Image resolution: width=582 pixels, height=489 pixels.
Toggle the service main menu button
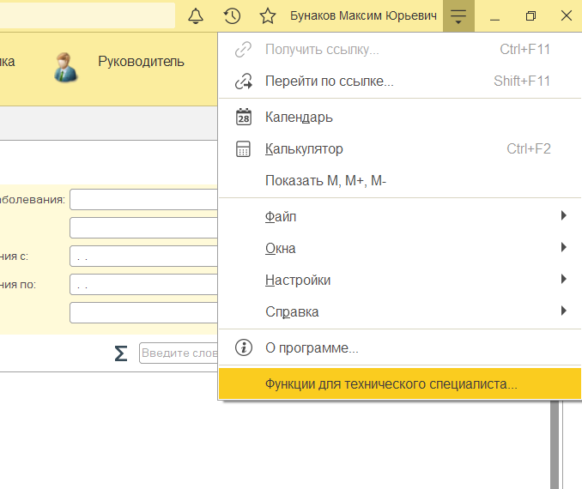coord(458,16)
